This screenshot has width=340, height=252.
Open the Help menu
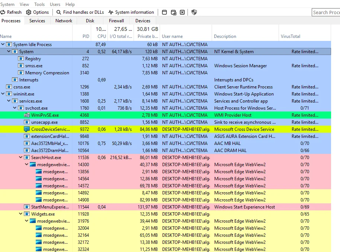coord(70,4)
